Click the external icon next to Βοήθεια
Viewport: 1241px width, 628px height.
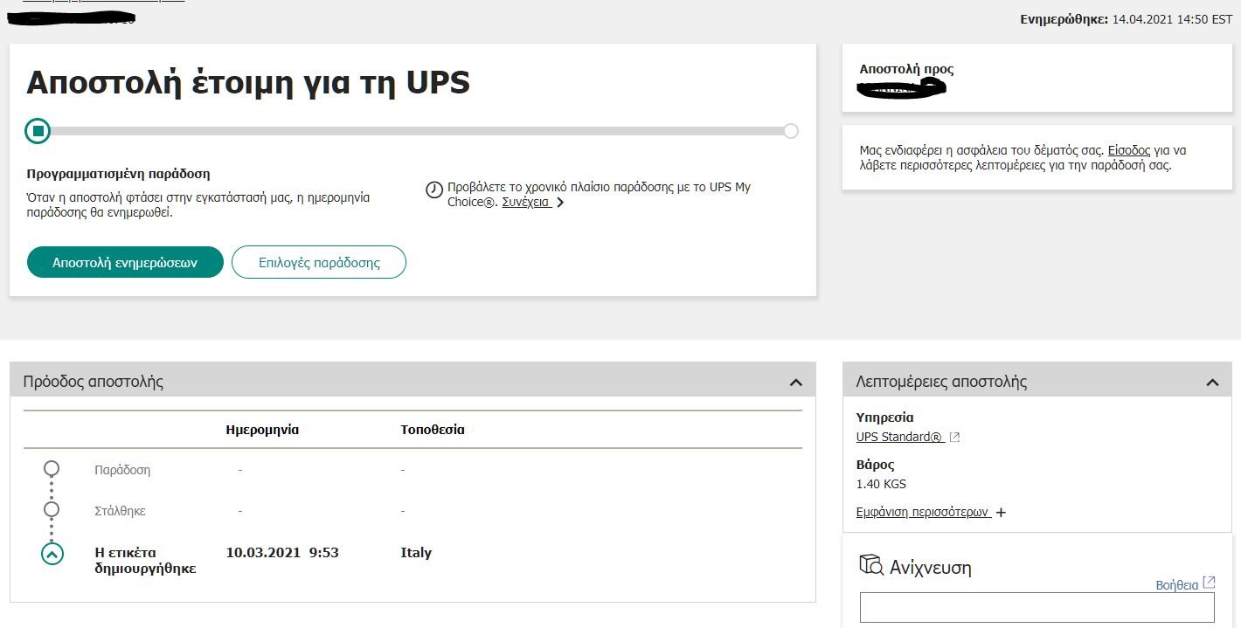1209,583
